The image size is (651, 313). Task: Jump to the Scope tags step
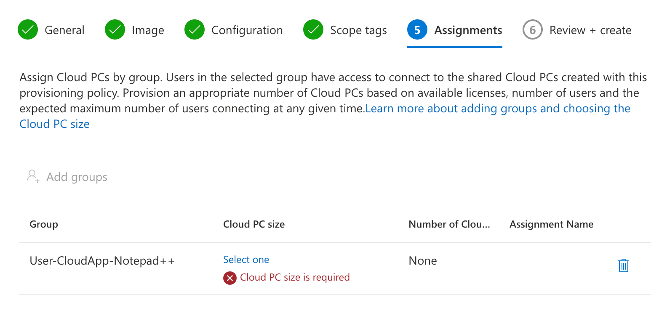coord(358,30)
